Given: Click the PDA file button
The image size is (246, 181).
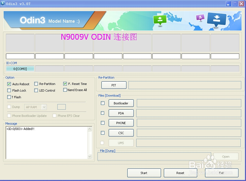Looking at the screenshot, I should coord(121,113).
